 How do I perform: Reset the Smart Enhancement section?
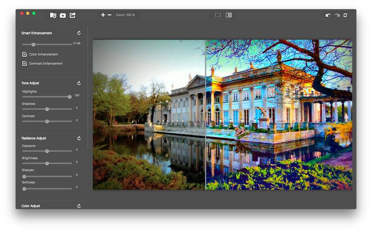79,33
